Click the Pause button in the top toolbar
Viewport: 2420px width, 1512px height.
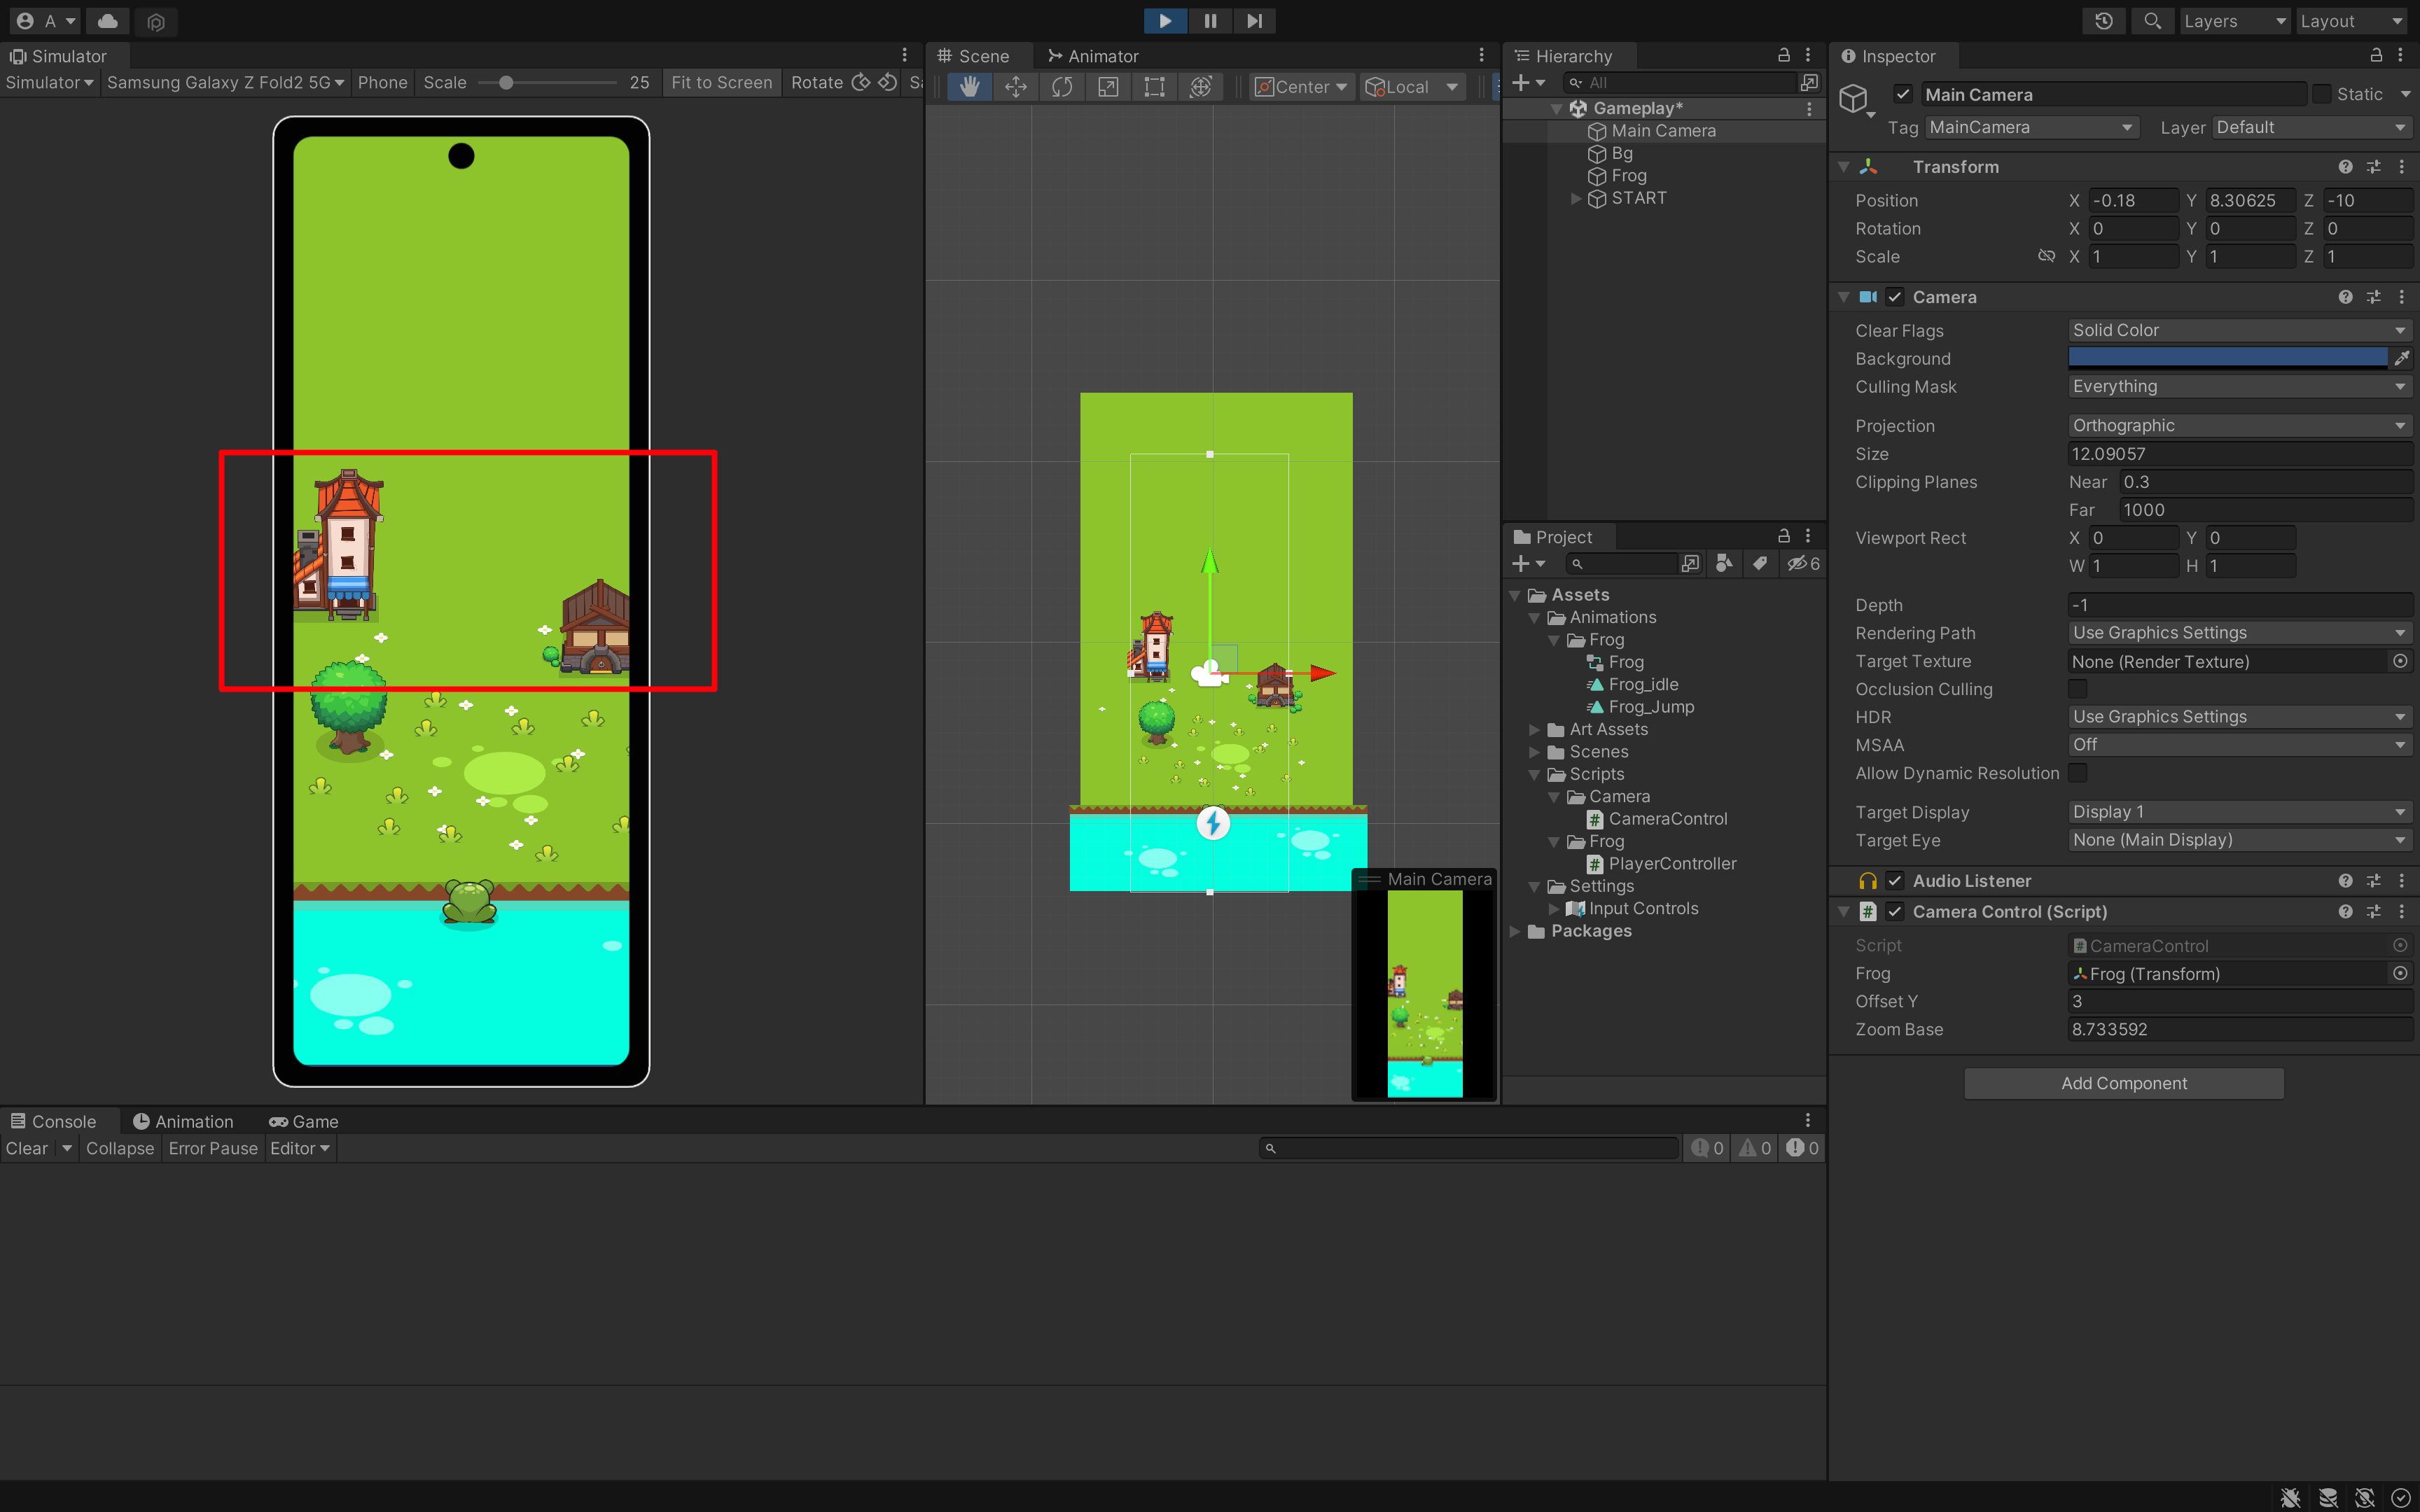pyautogui.click(x=1210, y=21)
